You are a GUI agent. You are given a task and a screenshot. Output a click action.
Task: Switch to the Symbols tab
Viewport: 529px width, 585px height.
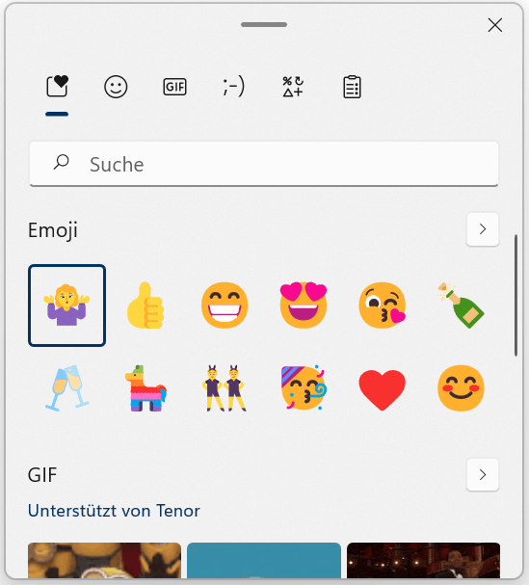tap(293, 87)
